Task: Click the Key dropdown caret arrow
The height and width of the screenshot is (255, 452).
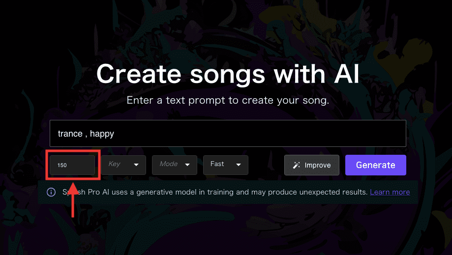Action: 136,165
